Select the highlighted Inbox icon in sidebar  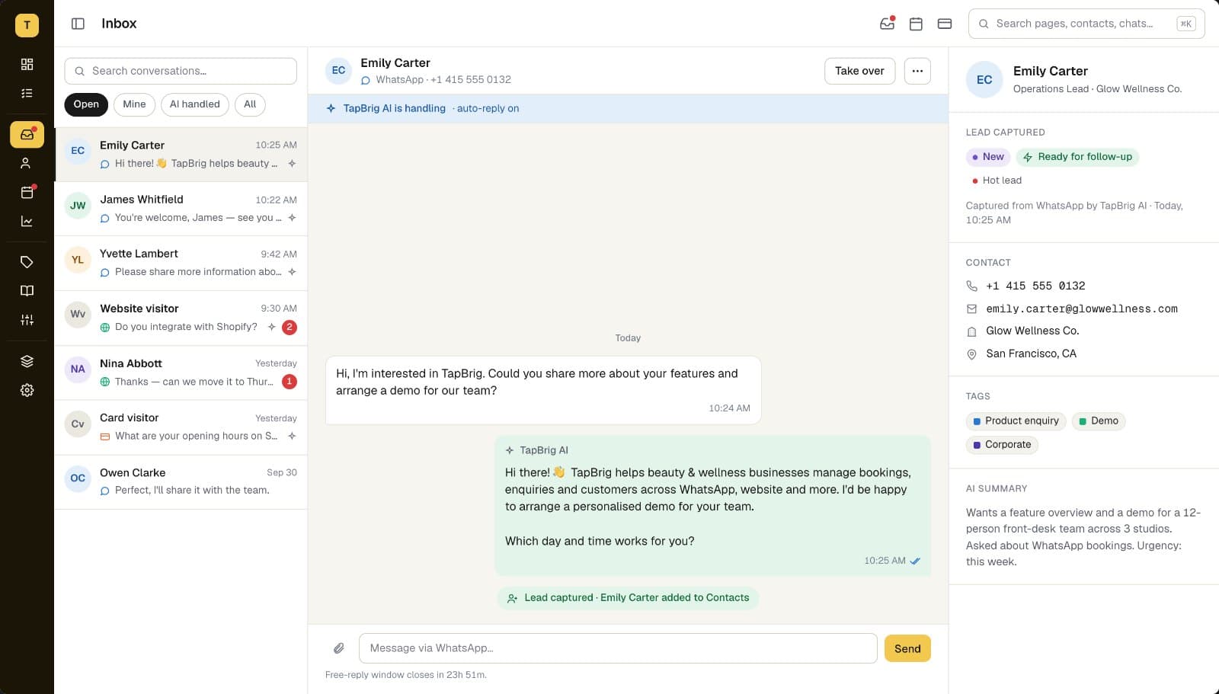(27, 135)
